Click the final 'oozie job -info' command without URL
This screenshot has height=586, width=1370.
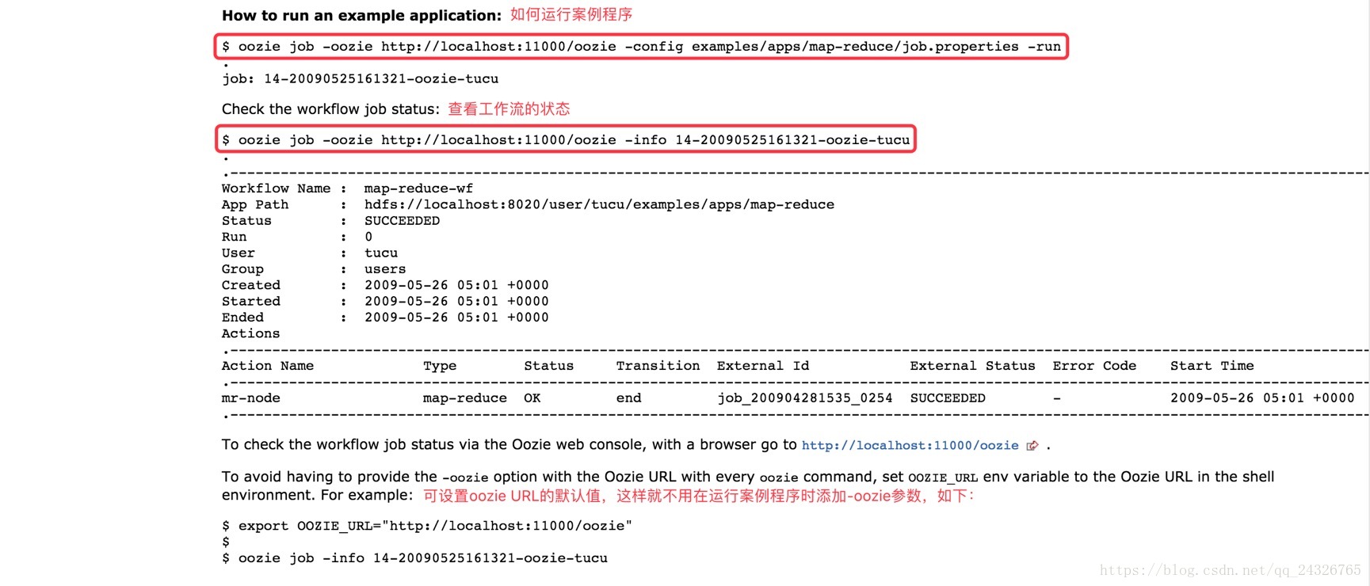[414, 558]
